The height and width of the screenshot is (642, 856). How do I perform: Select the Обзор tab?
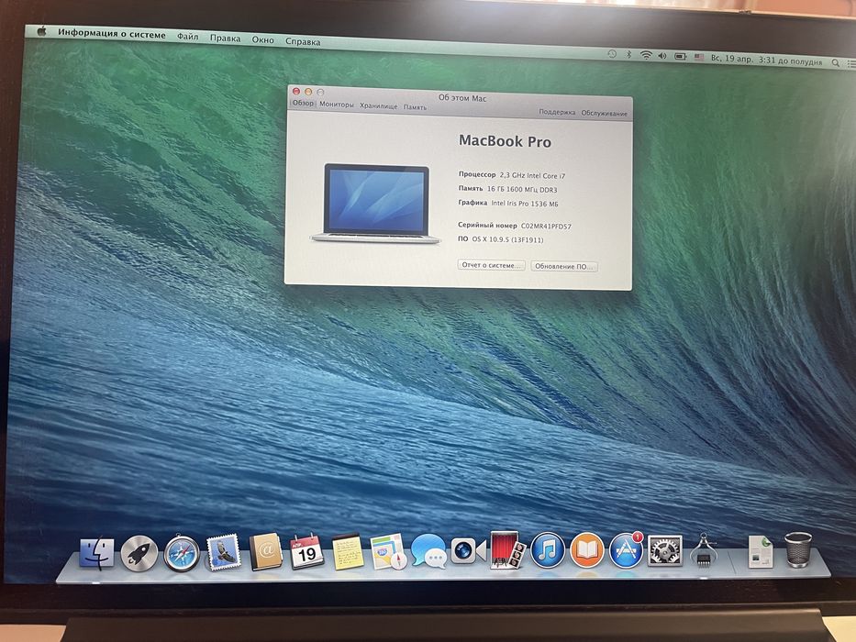(x=303, y=103)
